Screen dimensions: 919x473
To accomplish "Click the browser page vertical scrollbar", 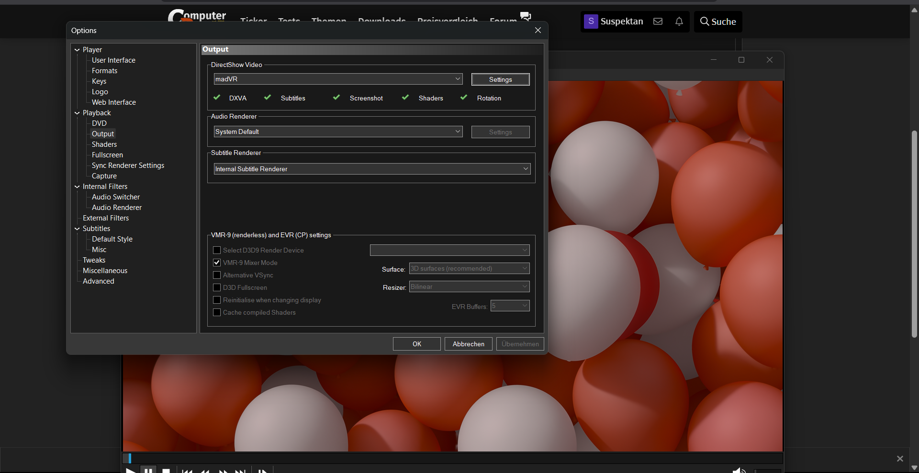I will [x=914, y=234].
